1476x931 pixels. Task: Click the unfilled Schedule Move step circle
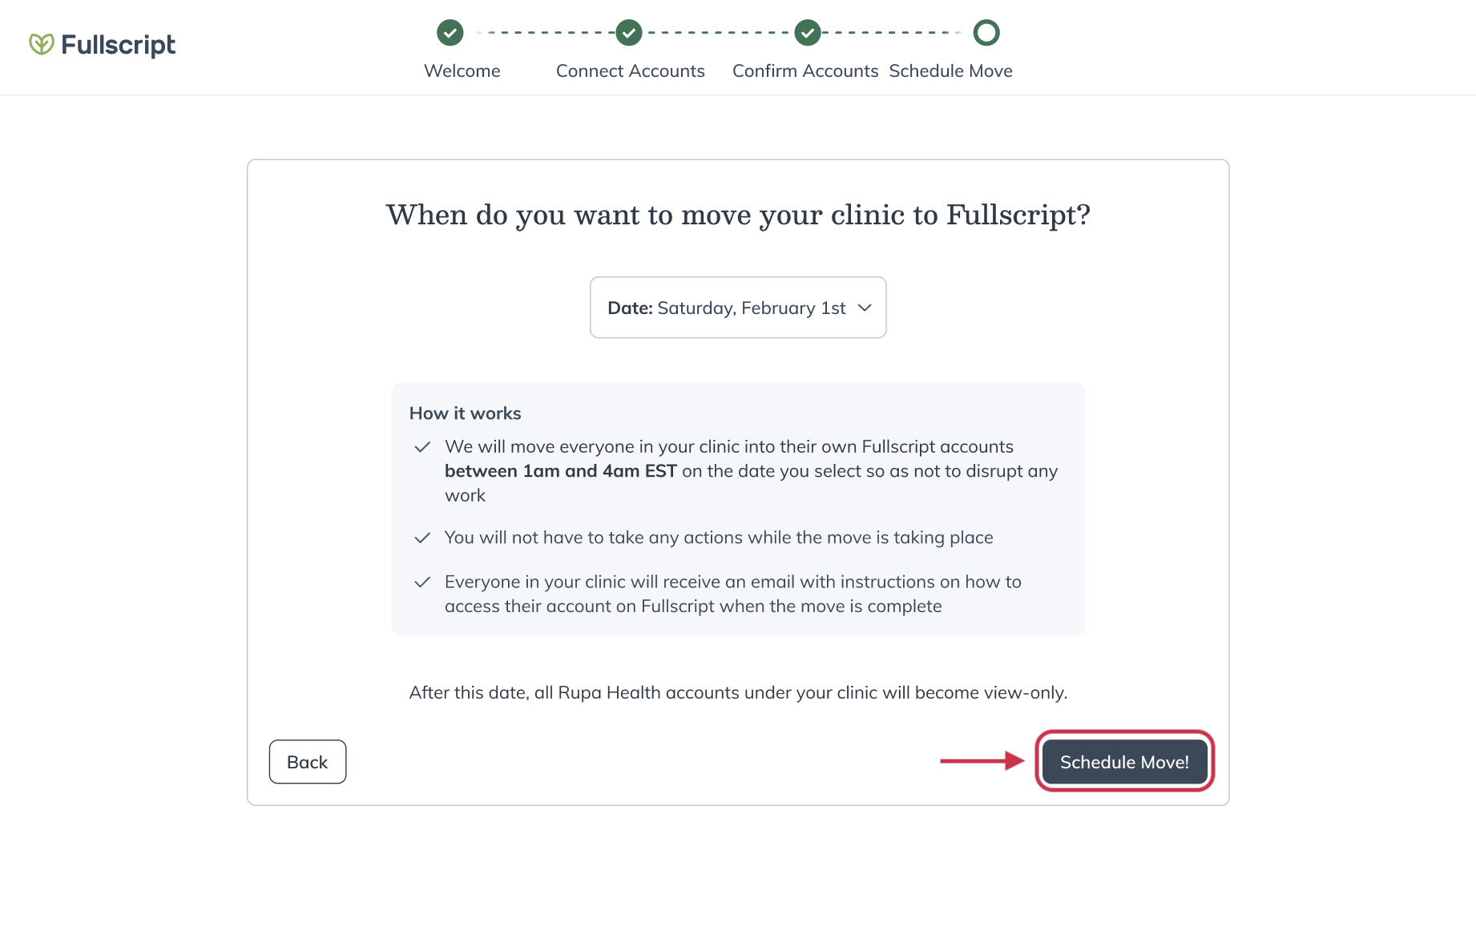[986, 33]
